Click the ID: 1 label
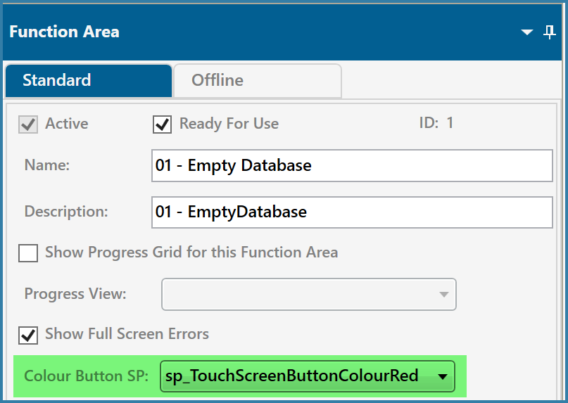Viewport: 568px width, 403px height. [x=436, y=123]
